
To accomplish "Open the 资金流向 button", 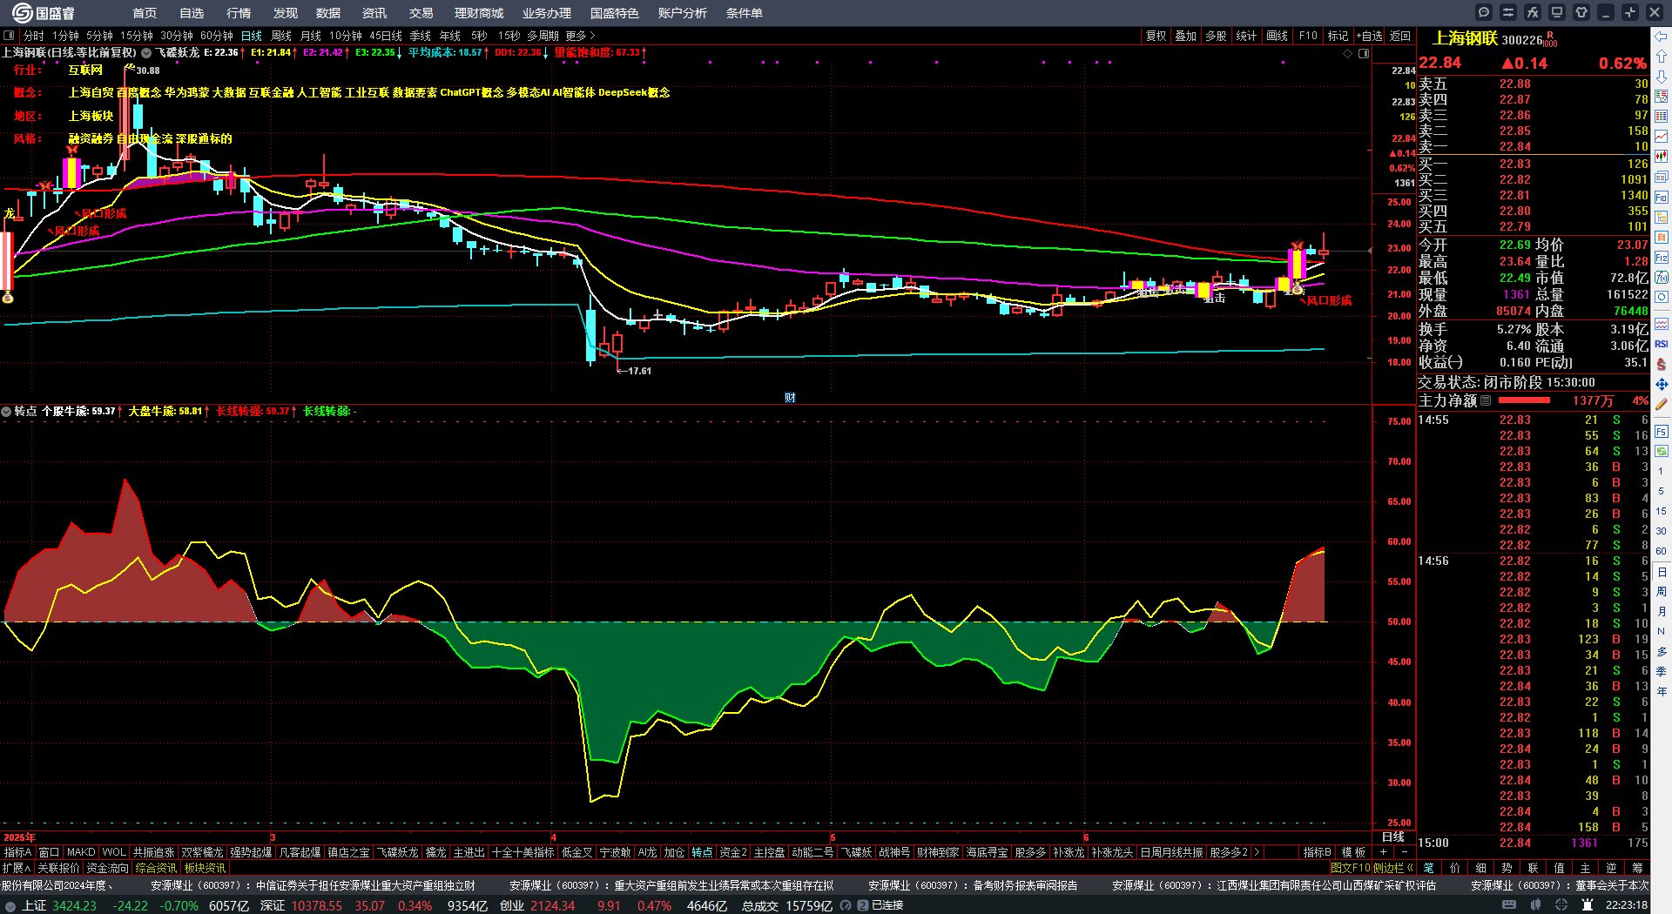I will click(x=108, y=868).
